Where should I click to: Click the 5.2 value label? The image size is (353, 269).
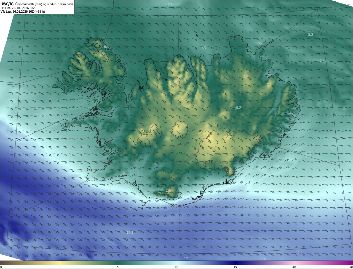pos(239,108)
